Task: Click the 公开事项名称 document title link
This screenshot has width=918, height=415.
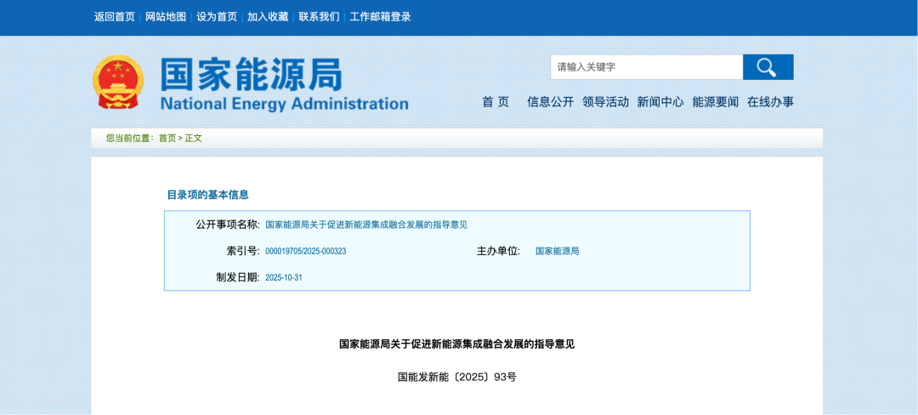Action: [366, 225]
